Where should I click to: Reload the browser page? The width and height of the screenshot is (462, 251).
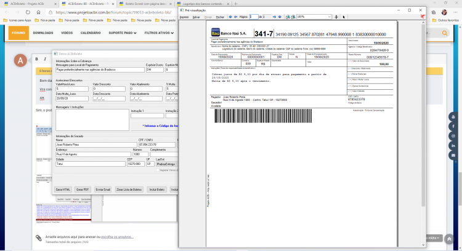tap(28, 12)
